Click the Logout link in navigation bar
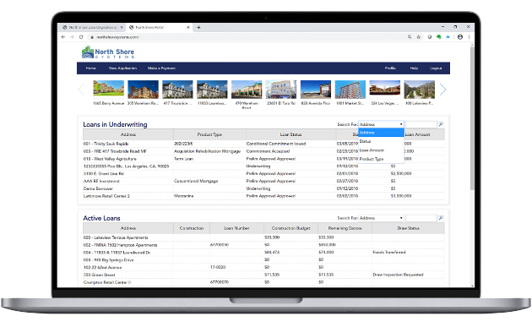The width and height of the screenshot is (532, 327). click(436, 68)
